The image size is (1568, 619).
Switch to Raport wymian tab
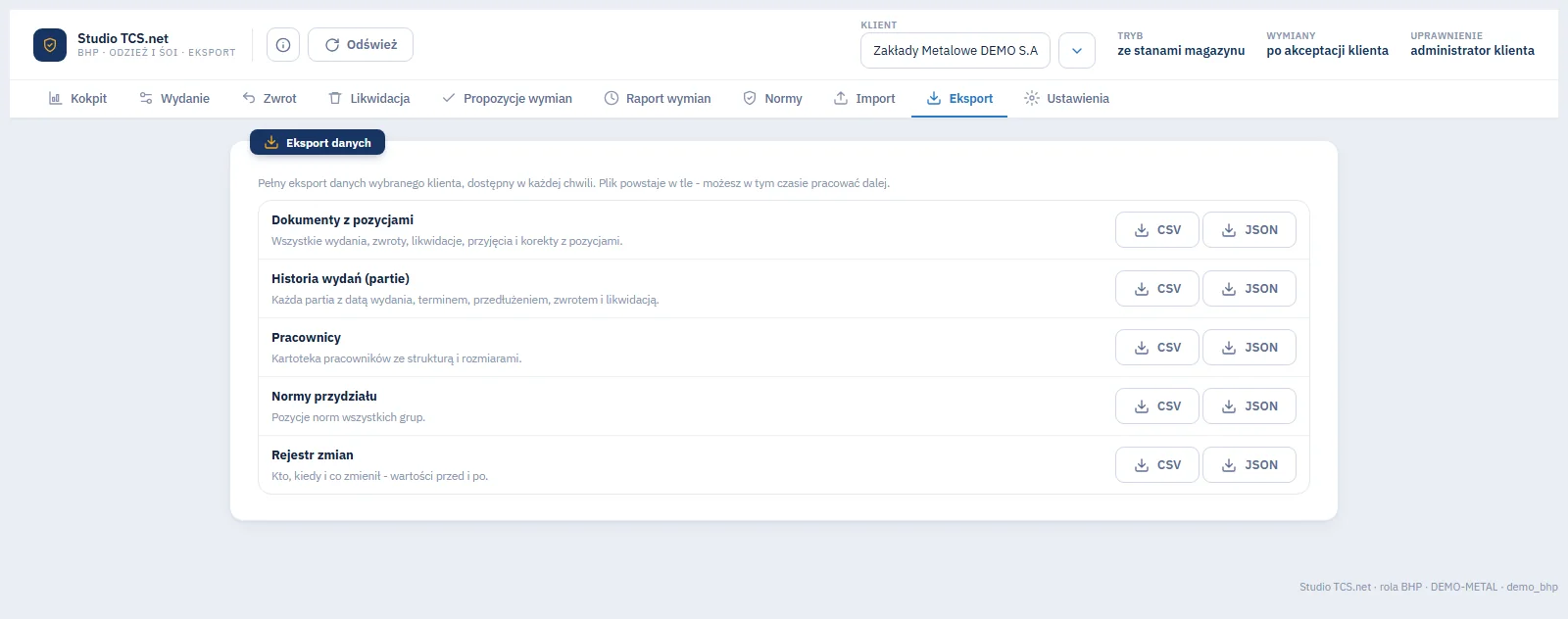[x=658, y=99]
